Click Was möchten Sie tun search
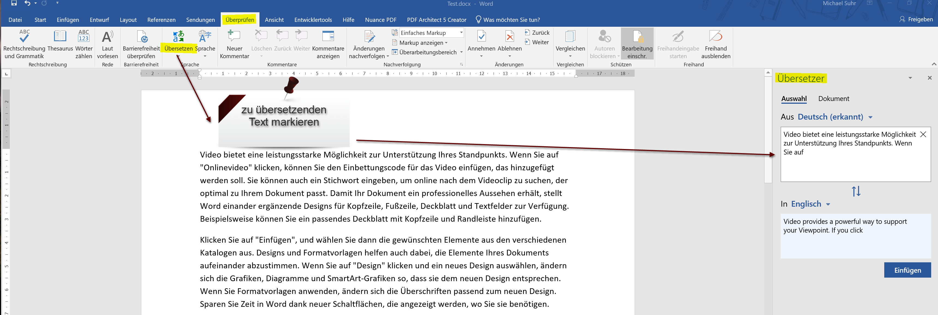938x315 pixels. click(507, 20)
